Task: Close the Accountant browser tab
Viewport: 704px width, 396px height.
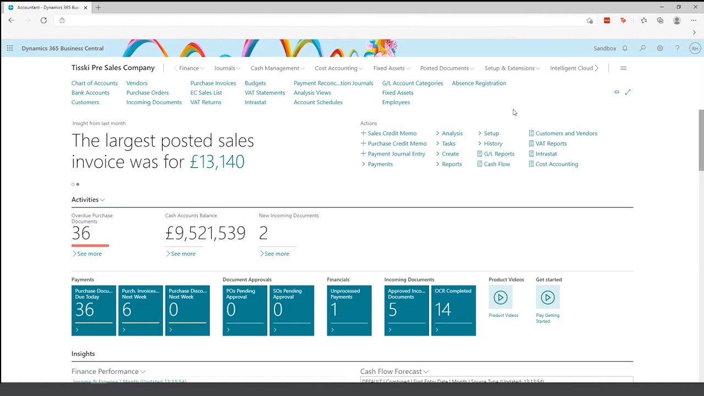Action: (85, 8)
